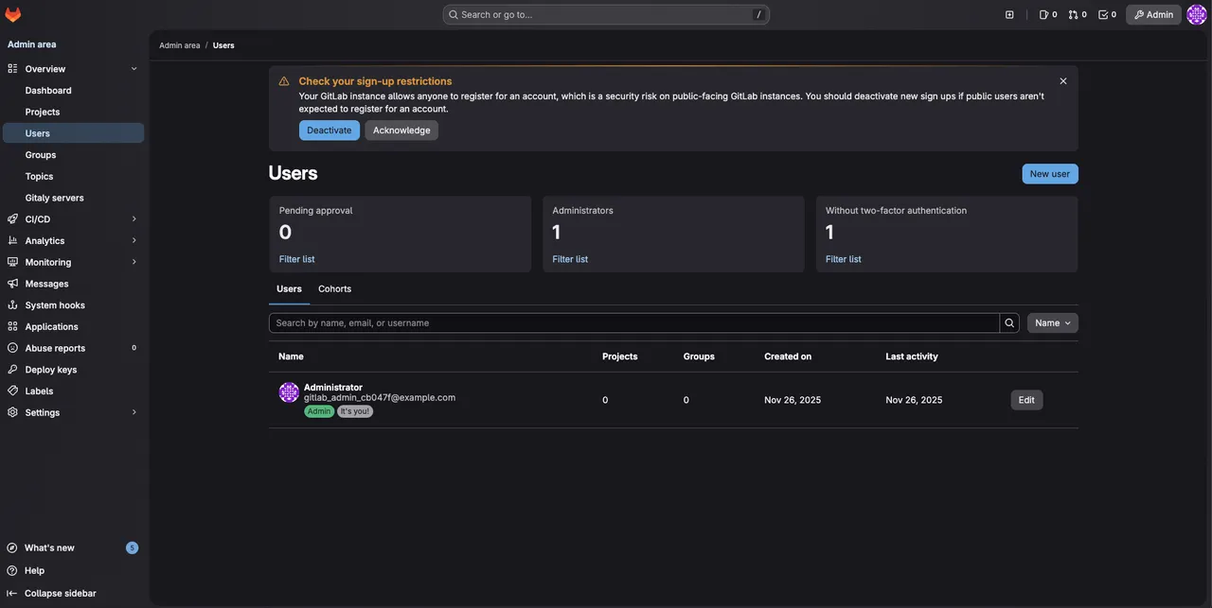Screen dimensions: 1212x608
Task: Click the Labels tag icon
Action: pyautogui.click(x=12, y=391)
